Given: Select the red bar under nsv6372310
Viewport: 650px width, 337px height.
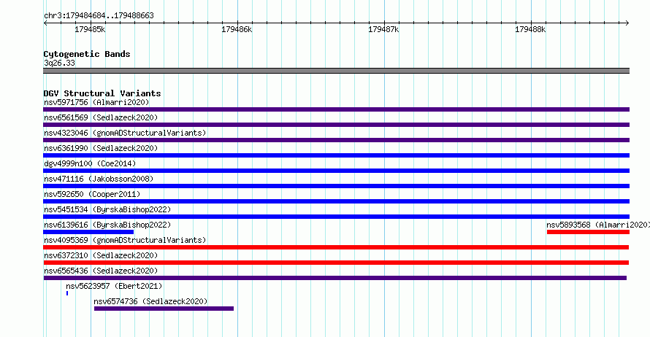Looking at the screenshot, I should (x=336, y=263).
